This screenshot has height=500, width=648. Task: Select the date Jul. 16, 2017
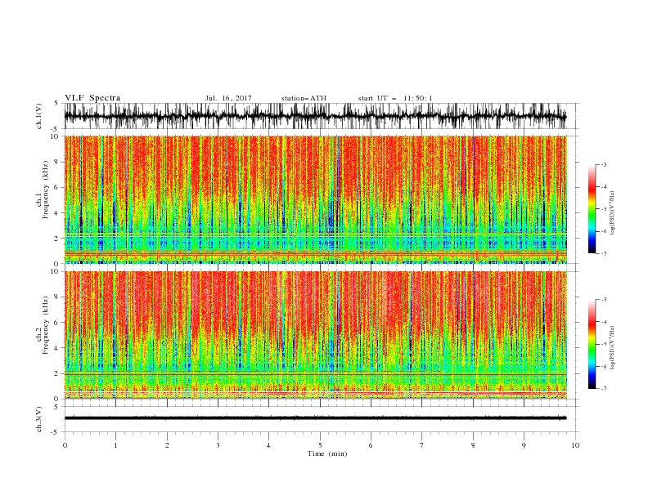click(x=228, y=98)
